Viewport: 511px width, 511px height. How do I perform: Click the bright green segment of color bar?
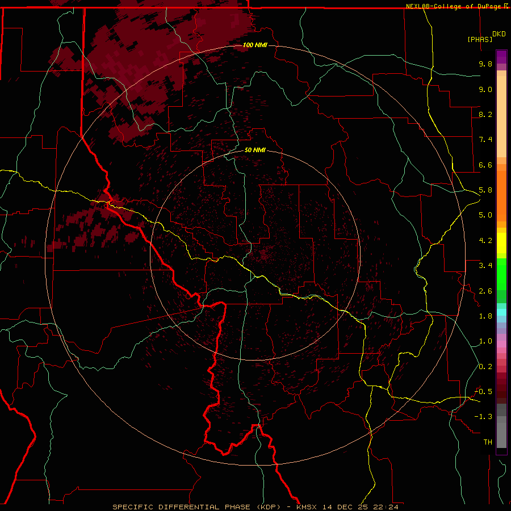point(501,274)
